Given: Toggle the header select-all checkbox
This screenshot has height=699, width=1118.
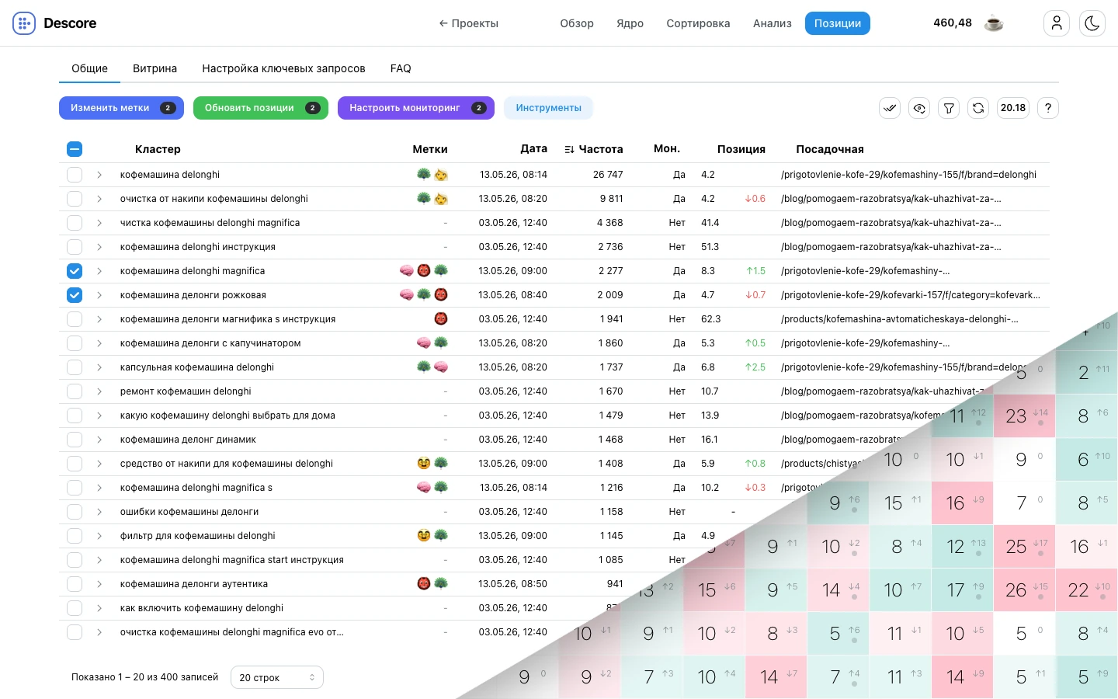Looking at the screenshot, I should click(x=75, y=149).
